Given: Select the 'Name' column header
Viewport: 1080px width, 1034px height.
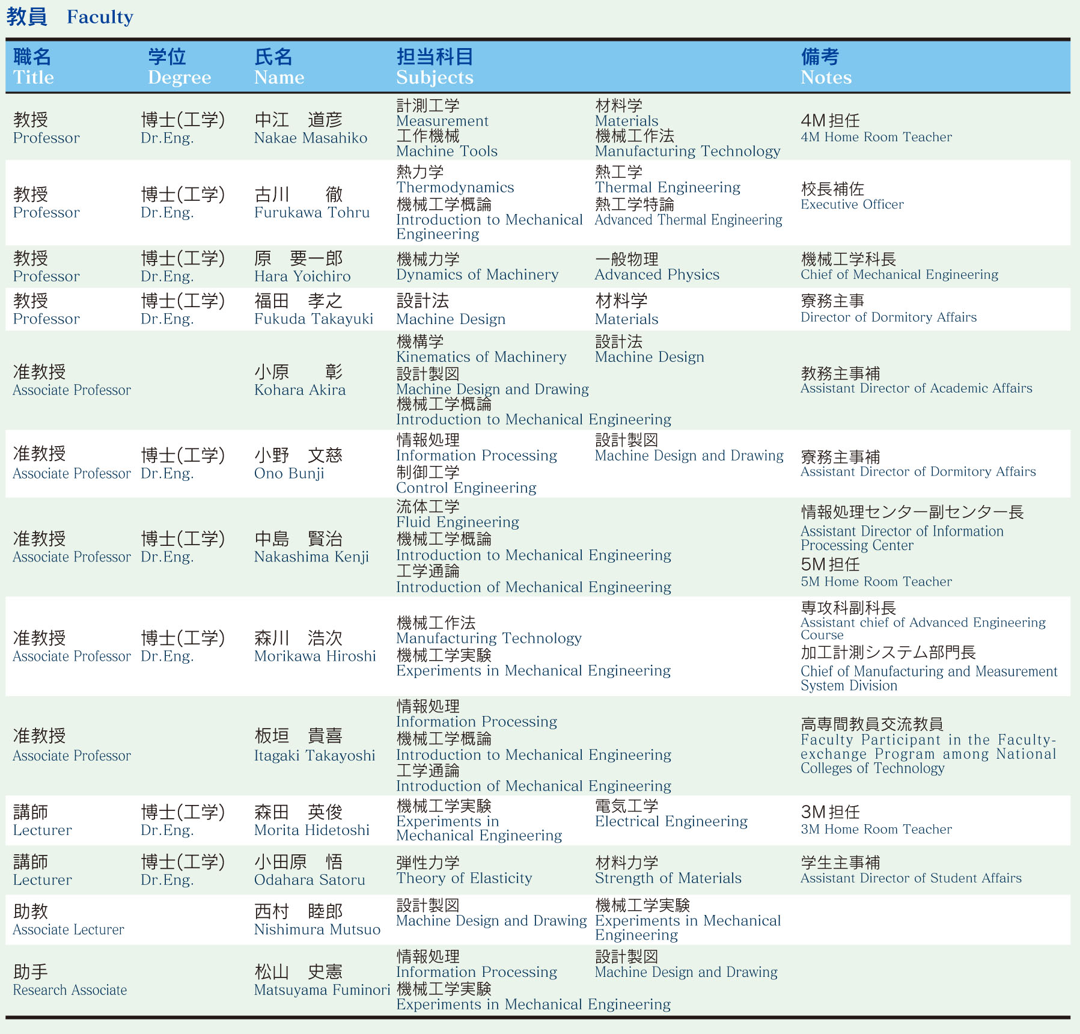Looking at the screenshot, I should click(279, 78).
